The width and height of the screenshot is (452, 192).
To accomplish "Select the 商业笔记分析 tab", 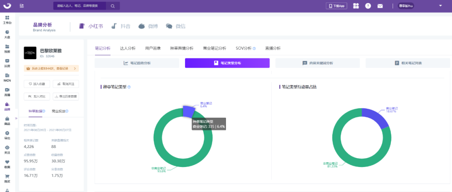I will (214, 48).
